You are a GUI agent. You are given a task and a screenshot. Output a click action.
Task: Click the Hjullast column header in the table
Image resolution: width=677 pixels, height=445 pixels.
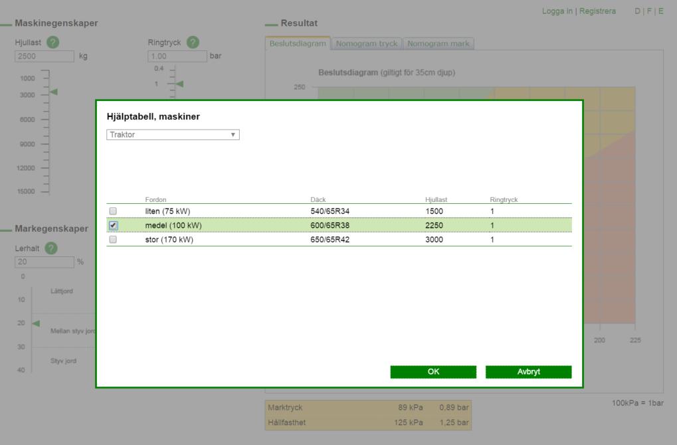coord(436,199)
